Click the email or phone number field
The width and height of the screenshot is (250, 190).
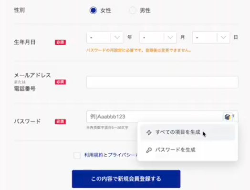tap(162, 82)
